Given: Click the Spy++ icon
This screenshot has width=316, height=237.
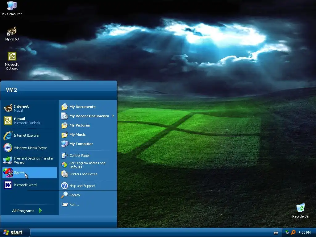Looking at the screenshot, I should click(x=8, y=173).
